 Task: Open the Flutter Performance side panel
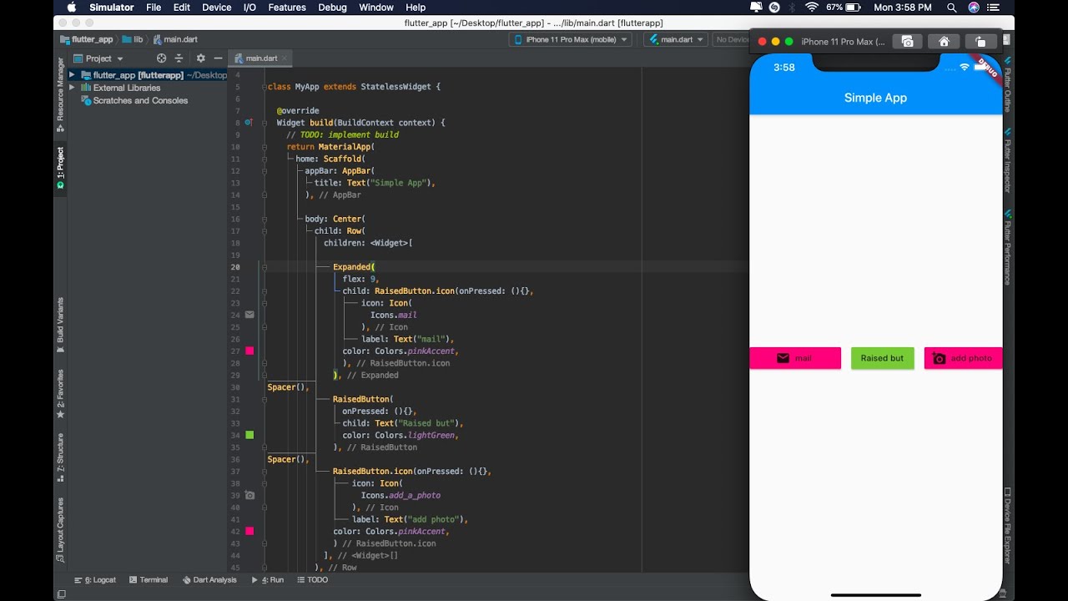[1008, 247]
